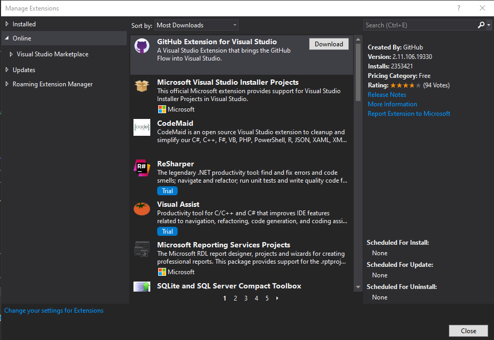494x340 pixels.
Task: Select Roaming Extension Manager item
Action: click(53, 84)
